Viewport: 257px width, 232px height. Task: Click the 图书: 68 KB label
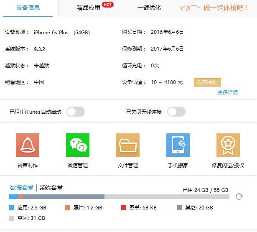pos(143,208)
